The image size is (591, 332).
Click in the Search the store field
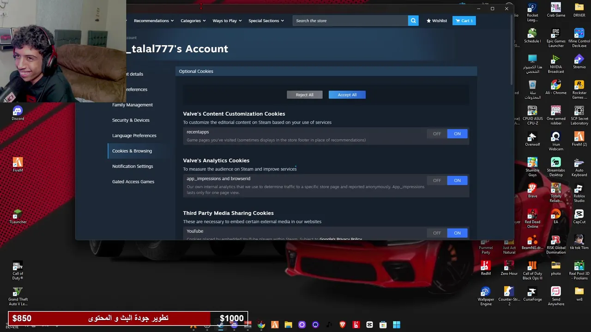[350, 21]
